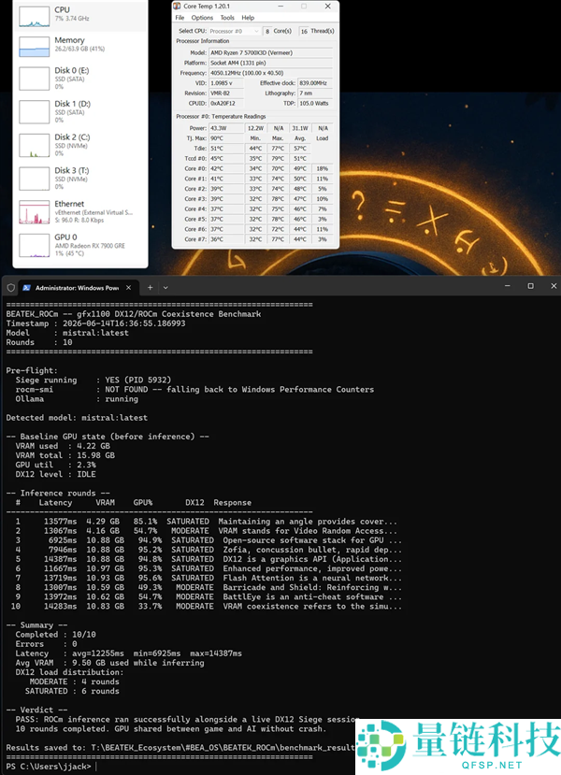Click the Core Temp title bar text
The image size is (561, 775).
tap(207, 7)
